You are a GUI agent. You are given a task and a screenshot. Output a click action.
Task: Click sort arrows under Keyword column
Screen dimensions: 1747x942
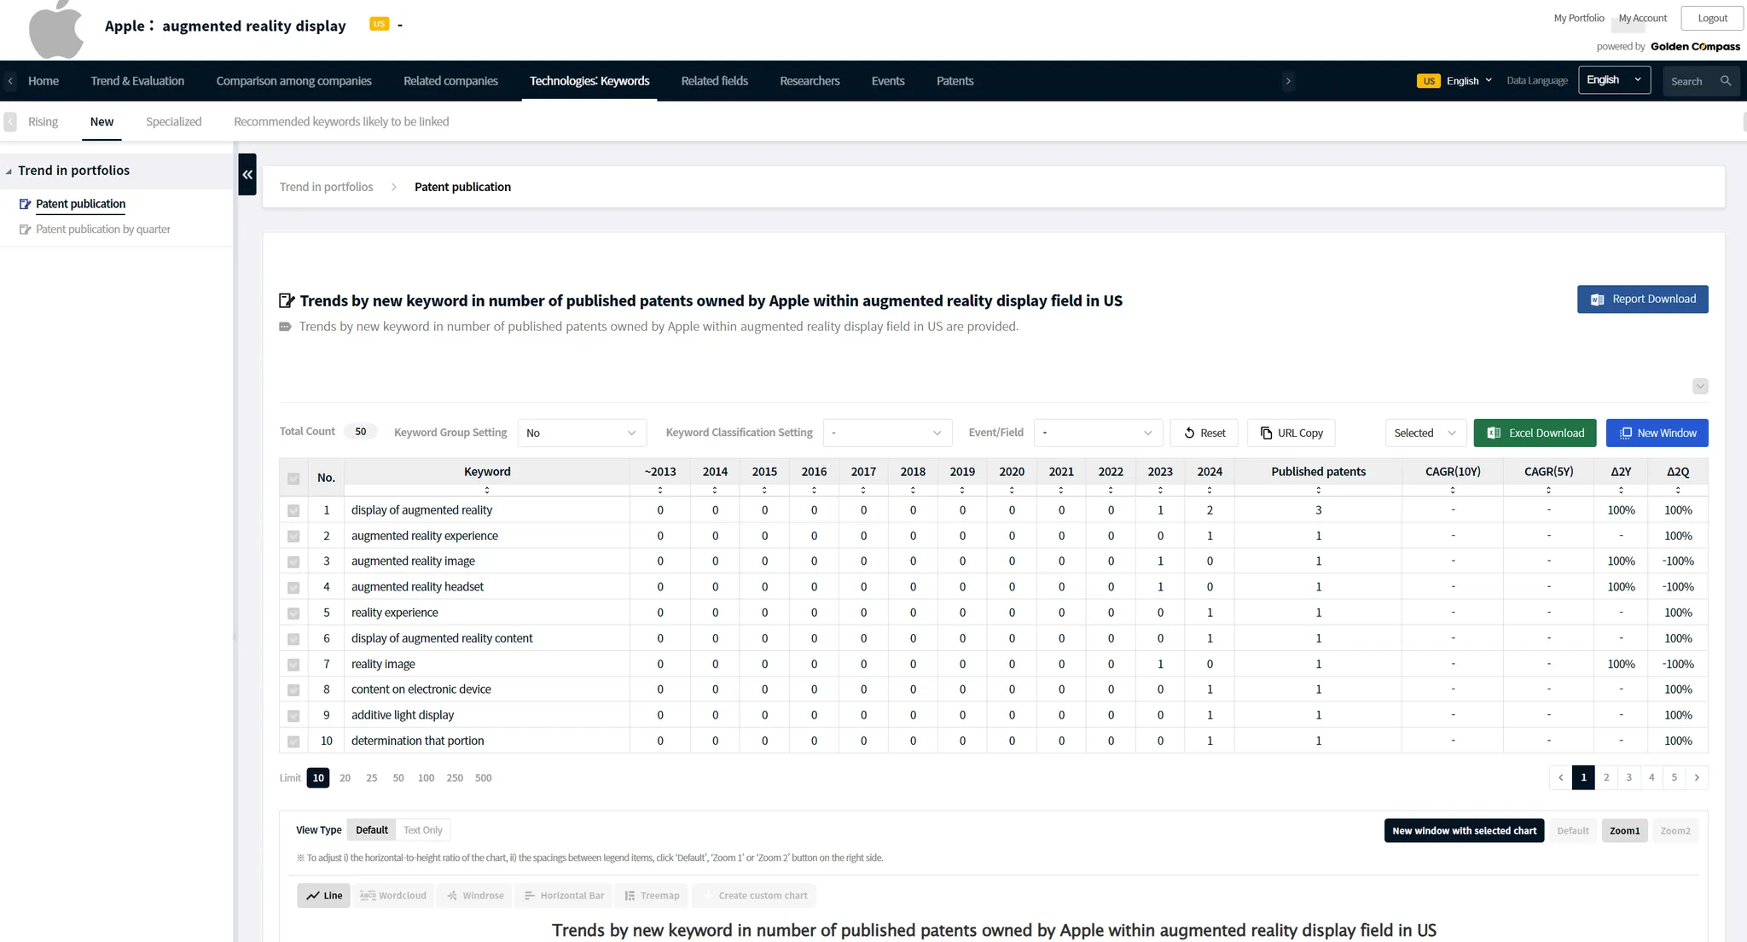point(487,491)
